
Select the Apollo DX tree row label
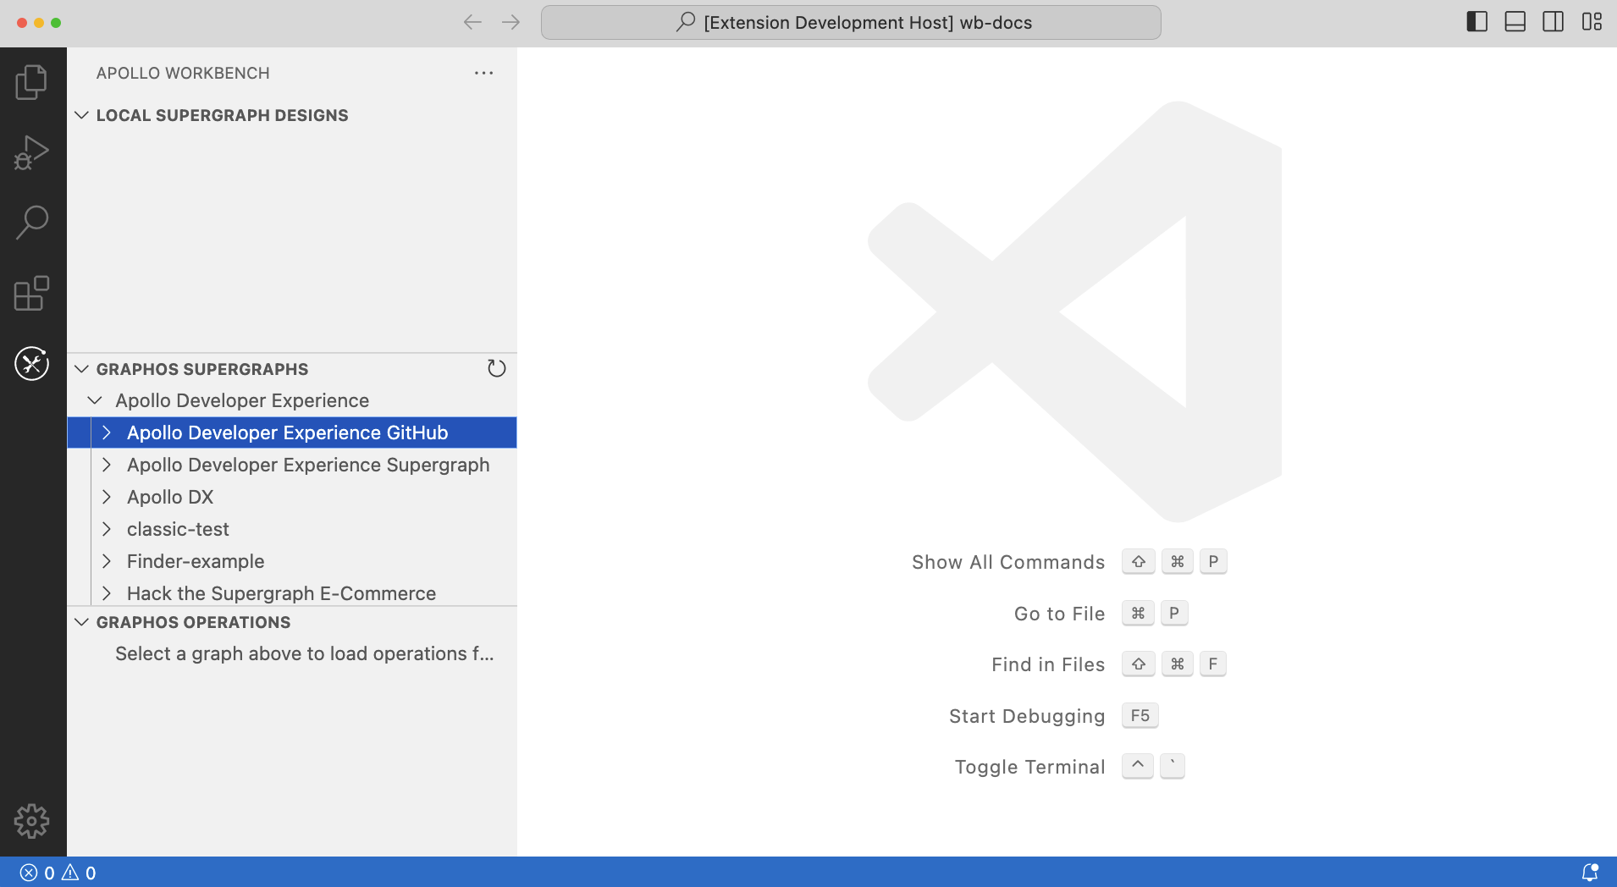tap(170, 497)
